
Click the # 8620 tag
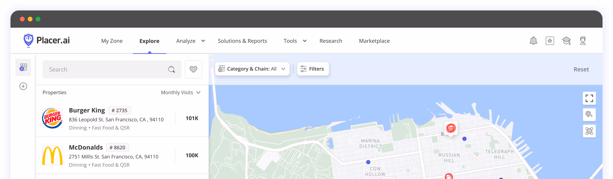click(117, 147)
